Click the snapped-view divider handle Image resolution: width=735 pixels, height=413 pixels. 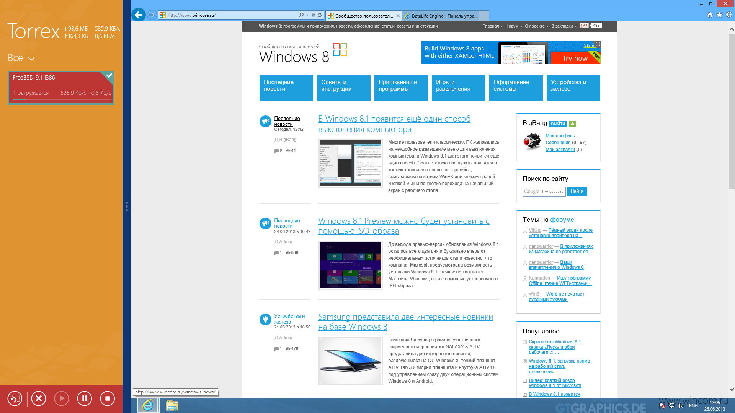click(x=127, y=206)
